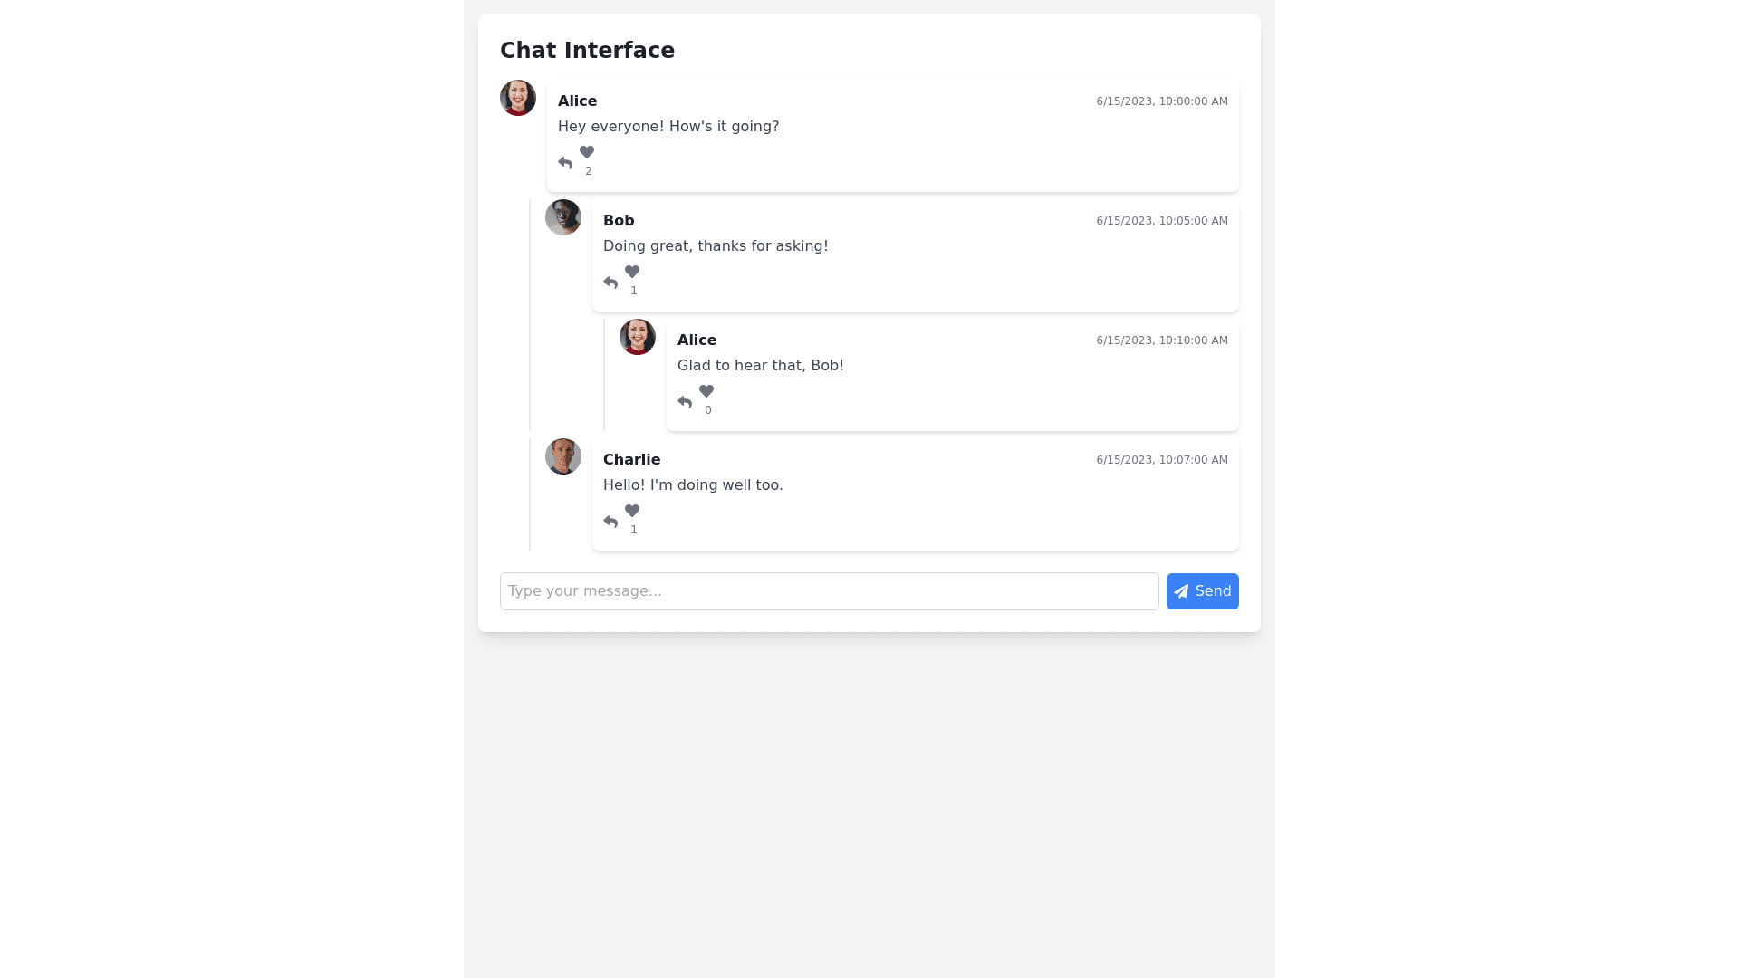This screenshot has height=978, width=1739.
Task: Click the 10:05:00 AM timestamp on Bob's message
Action: (1162, 221)
